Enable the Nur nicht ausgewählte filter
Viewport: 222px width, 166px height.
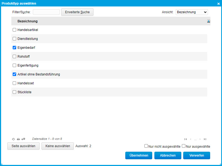click(146, 146)
